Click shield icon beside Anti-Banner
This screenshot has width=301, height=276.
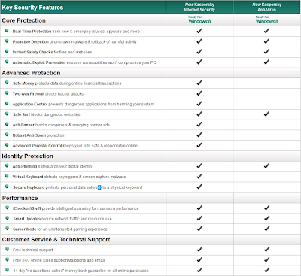coord(7,124)
